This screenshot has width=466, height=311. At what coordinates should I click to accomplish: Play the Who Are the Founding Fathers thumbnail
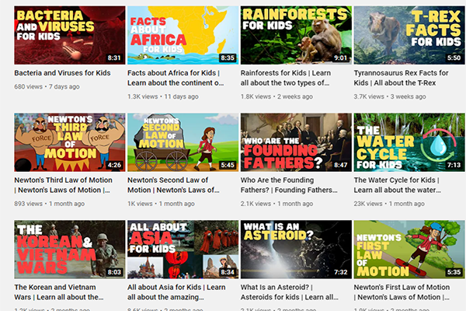[x=296, y=142]
